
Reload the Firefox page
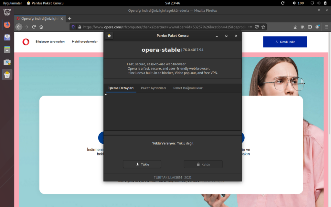click(x=34, y=27)
